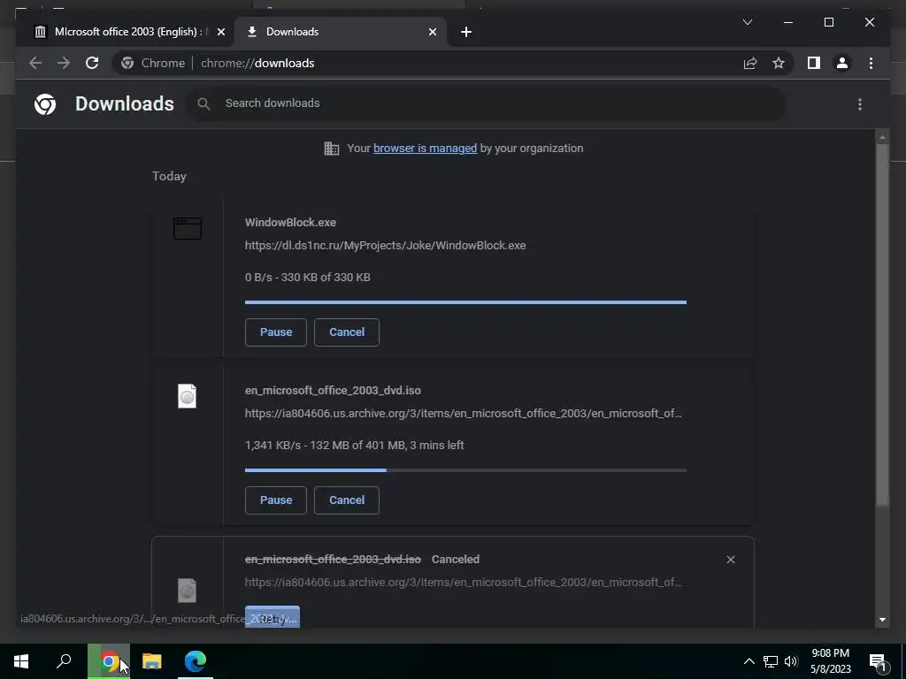Click the scrollbar down arrow
Image resolution: width=906 pixels, height=679 pixels.
(x=882, y=620)
